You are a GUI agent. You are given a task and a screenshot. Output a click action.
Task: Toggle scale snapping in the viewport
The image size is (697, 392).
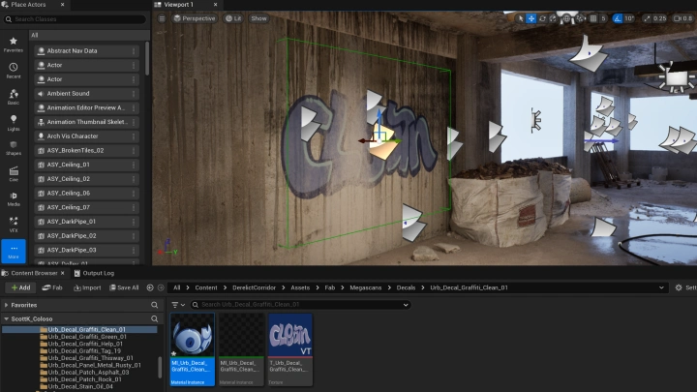coord(647,18)
